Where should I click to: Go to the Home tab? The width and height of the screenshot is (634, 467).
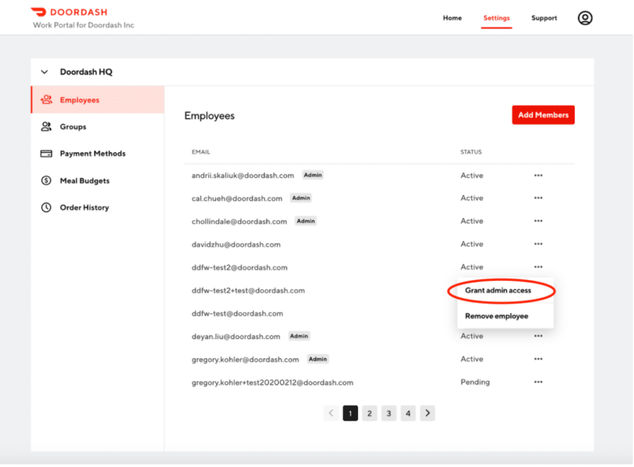tap(452, 18)
